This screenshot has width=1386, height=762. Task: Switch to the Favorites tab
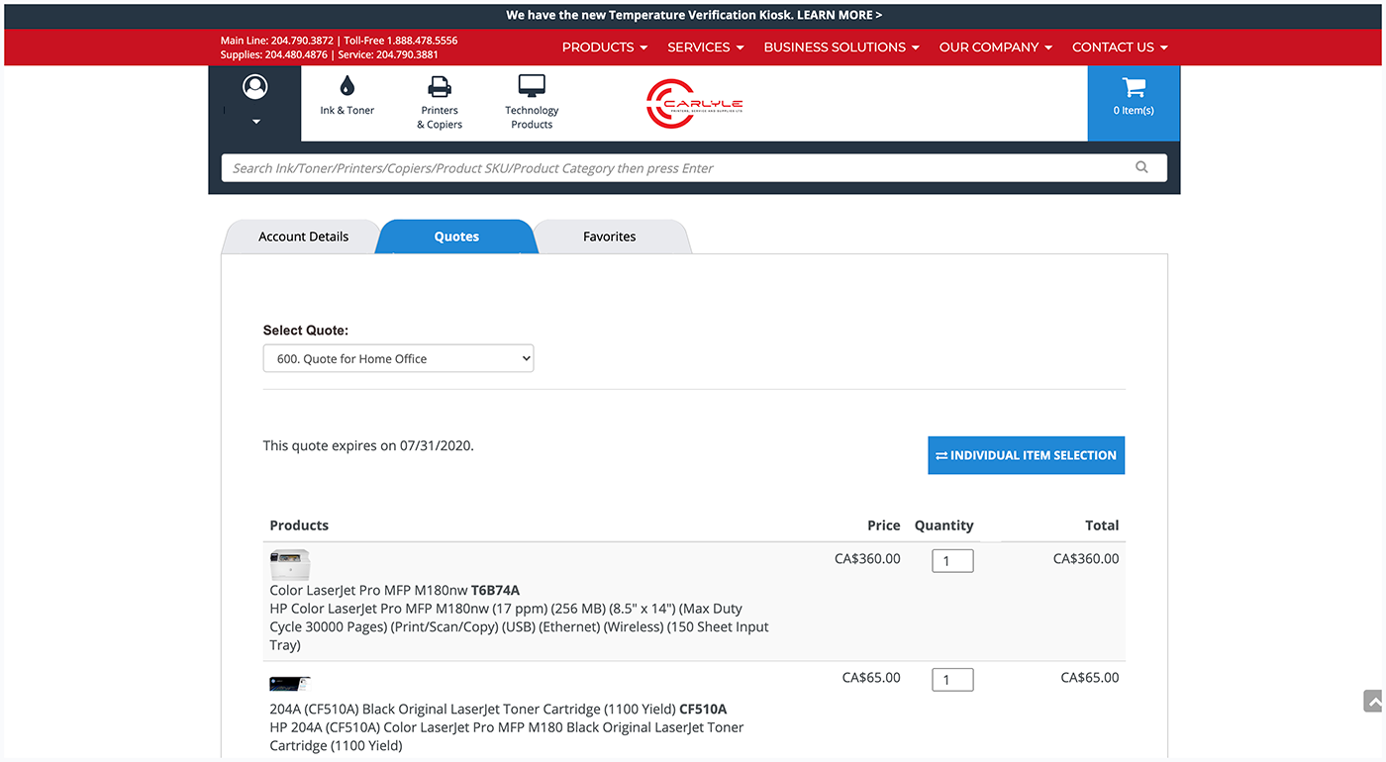(610, 237)
